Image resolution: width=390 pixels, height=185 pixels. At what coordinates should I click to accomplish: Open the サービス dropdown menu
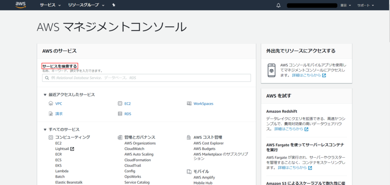pyautogui.click(x=50, y=5)
